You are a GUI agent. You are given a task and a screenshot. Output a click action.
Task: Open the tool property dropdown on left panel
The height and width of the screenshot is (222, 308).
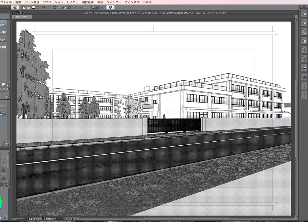(x=3, y=107)
